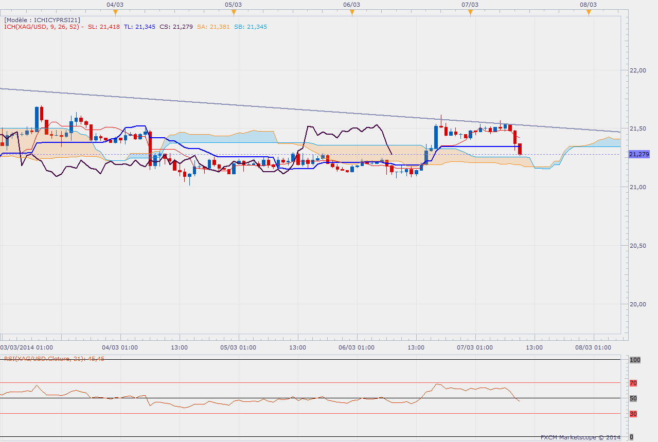The image size is (658, 442).
Task: Select the orange 08/03 day marker triangle
Action: pos(589,13)
